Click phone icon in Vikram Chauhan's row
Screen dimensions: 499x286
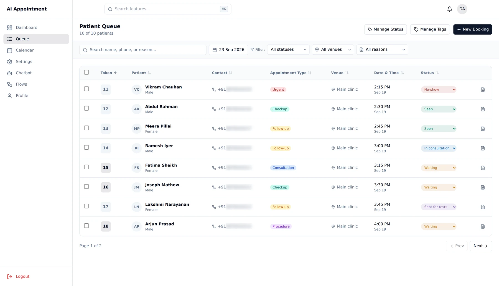[x=214, y=90]
